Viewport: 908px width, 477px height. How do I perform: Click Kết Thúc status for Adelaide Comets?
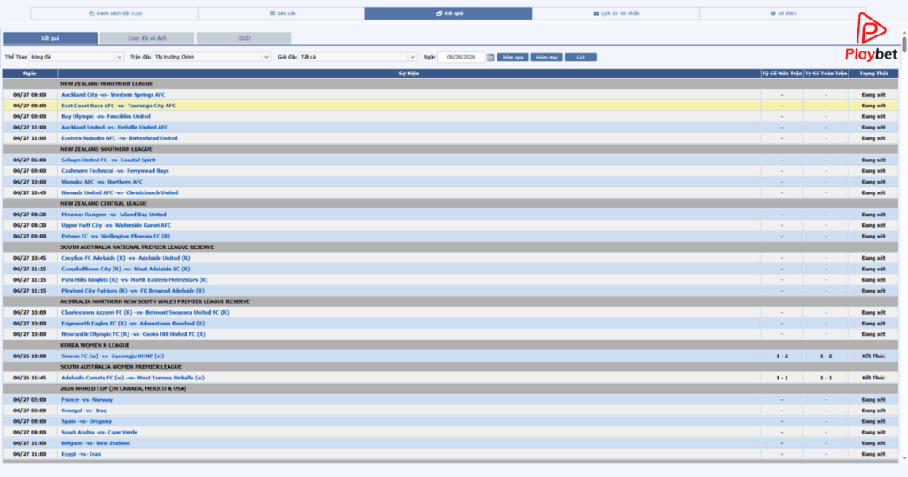873,378
